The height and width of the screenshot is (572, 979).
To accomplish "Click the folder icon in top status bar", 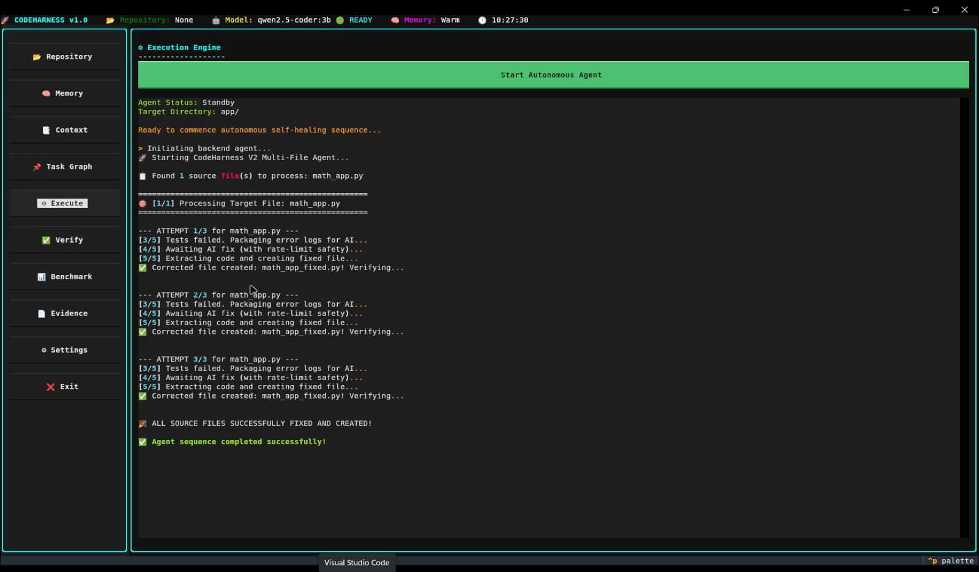I will [110, 20].
